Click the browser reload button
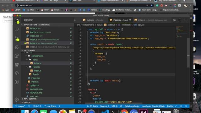Screen dimensions: 201x113 coord(12,6)
